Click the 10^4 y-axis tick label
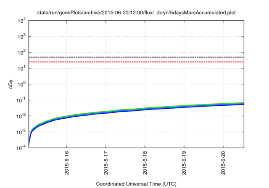Screen dimensions: 269x188 click(x=21, y=21)
